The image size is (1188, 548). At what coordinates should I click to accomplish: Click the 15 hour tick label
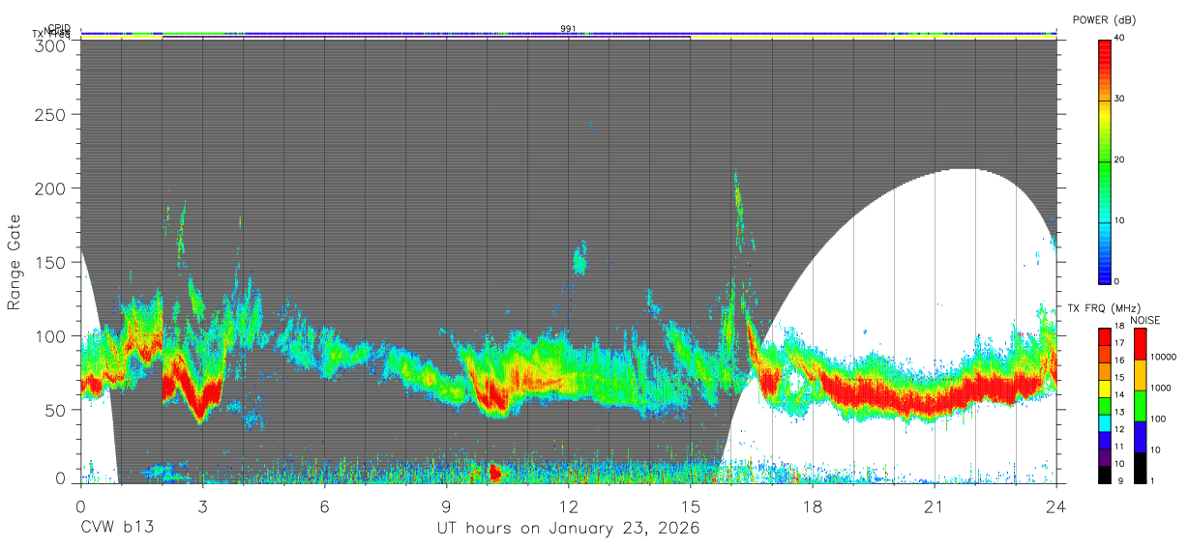point(690,505)
